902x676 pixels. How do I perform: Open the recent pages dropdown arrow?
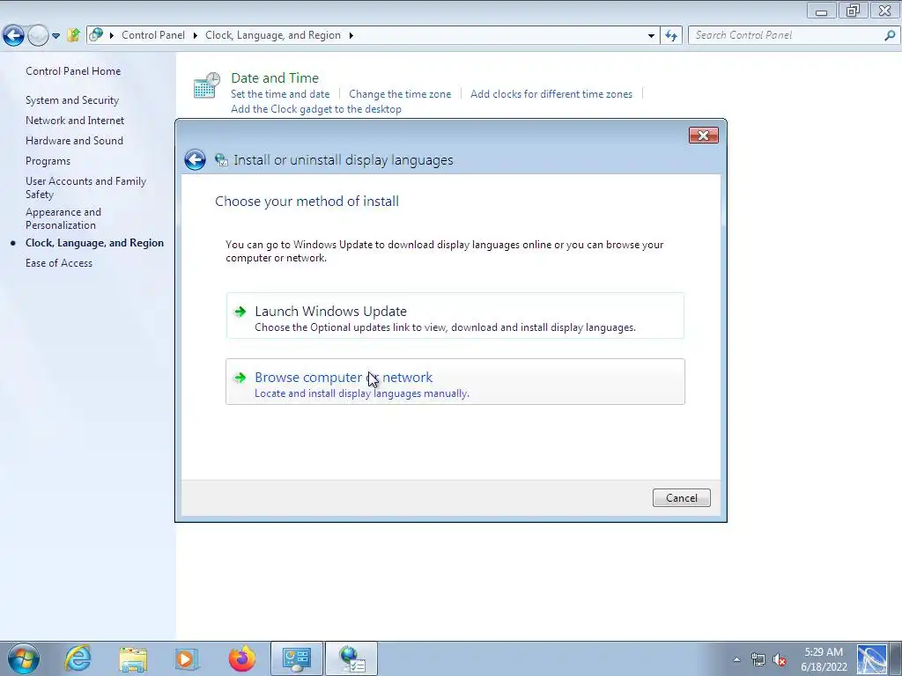[x=55, y=35]
